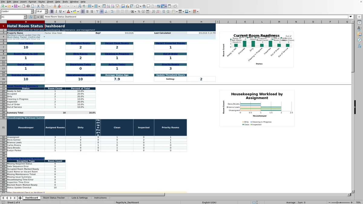Screen dimensions: 363x204
Task: Open the font color dropdown arrow
Action: click(x=71, y=11)
